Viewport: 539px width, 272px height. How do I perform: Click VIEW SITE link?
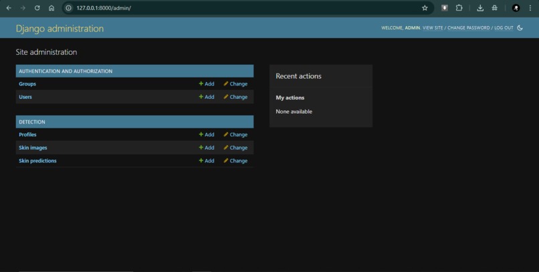[x=433, y=28]
